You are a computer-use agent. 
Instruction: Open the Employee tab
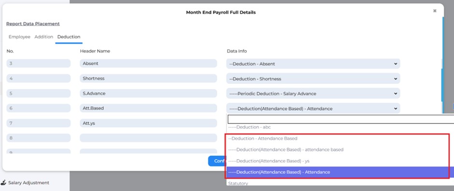point(19,37)
